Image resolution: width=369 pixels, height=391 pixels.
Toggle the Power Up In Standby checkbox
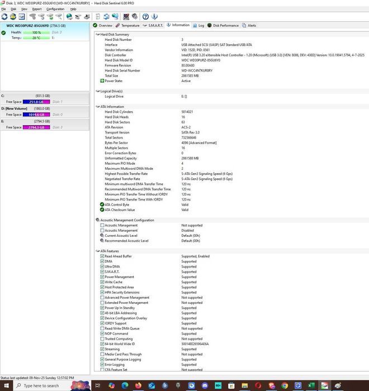(102, 308)
